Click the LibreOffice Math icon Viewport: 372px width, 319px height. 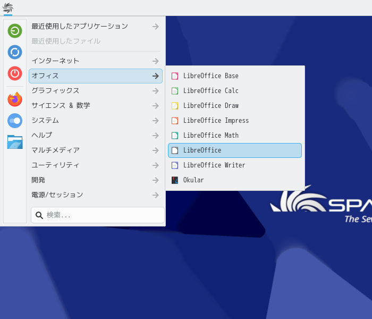coord(175,136)
